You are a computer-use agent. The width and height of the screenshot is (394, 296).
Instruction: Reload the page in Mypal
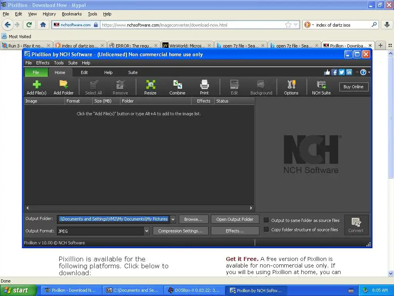pyautogui.click(x=29, y=25)
